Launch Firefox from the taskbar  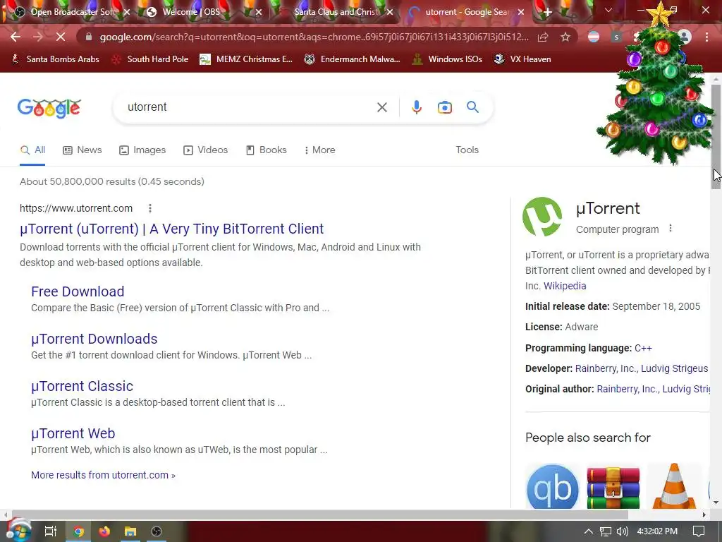click(x=104, y=531)
